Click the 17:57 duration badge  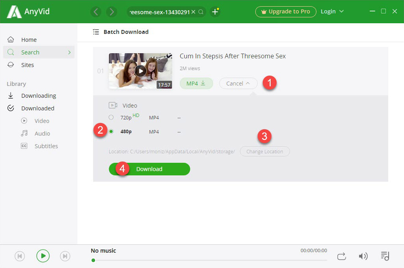pos(164,85)
